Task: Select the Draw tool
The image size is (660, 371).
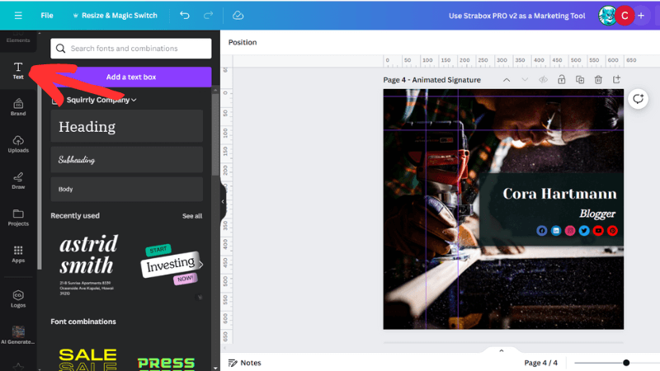Action: point(17,181)
